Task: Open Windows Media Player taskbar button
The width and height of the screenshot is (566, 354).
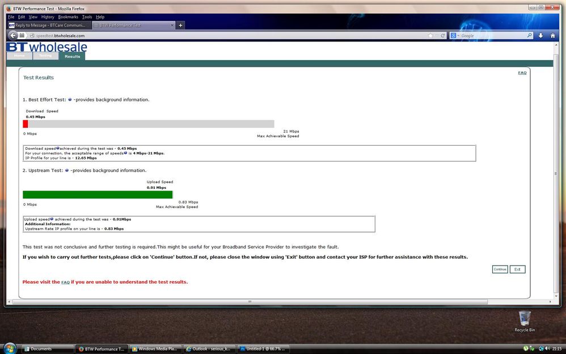Action: click(155, 349)
